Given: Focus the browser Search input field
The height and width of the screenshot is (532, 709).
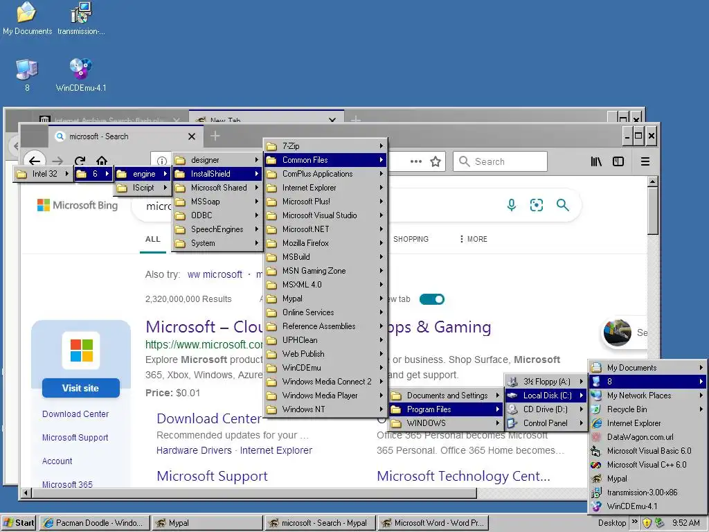Looking at the screenshot, I should pyautogui.click(x=500, y=161).
